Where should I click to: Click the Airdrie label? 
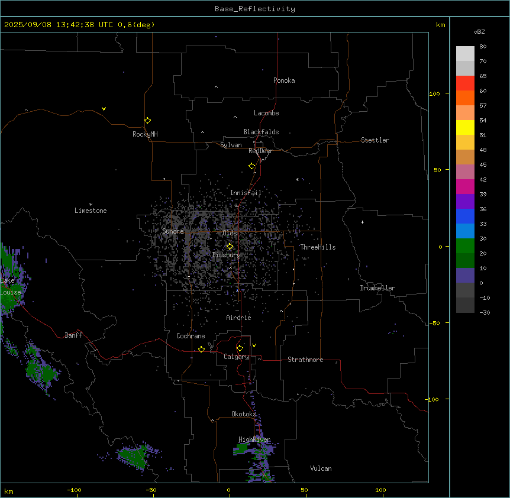pos(238,318)
